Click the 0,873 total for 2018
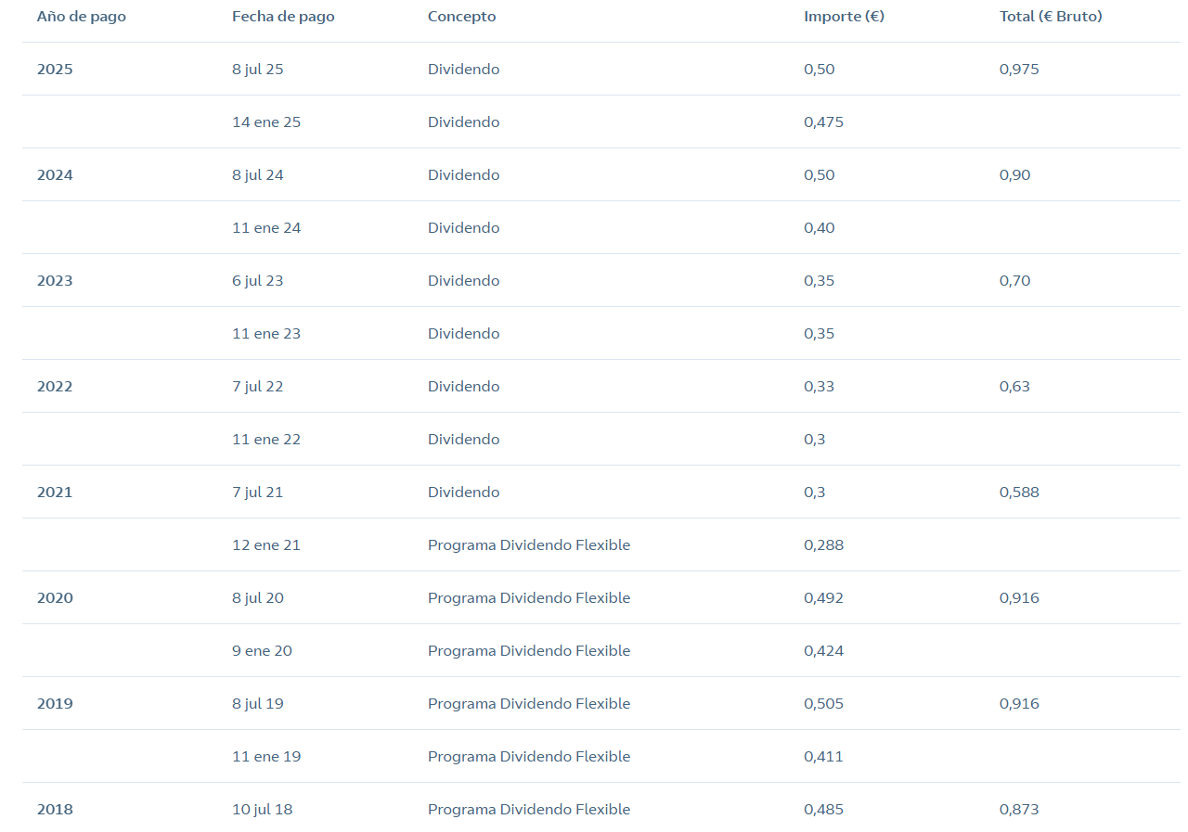Image resolution: width=1188 pixels, height=832 pixels. 1019,810
